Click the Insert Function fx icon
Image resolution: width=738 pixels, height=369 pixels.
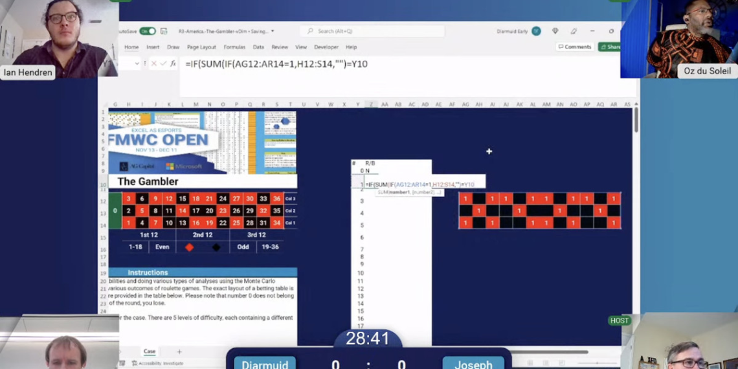click(x=173, y=63)
